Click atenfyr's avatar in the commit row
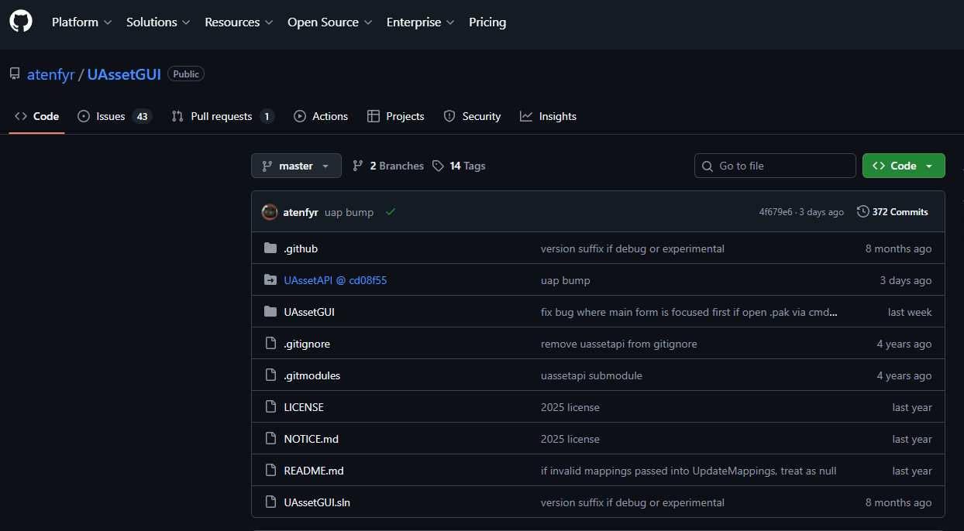 point(270,212)
